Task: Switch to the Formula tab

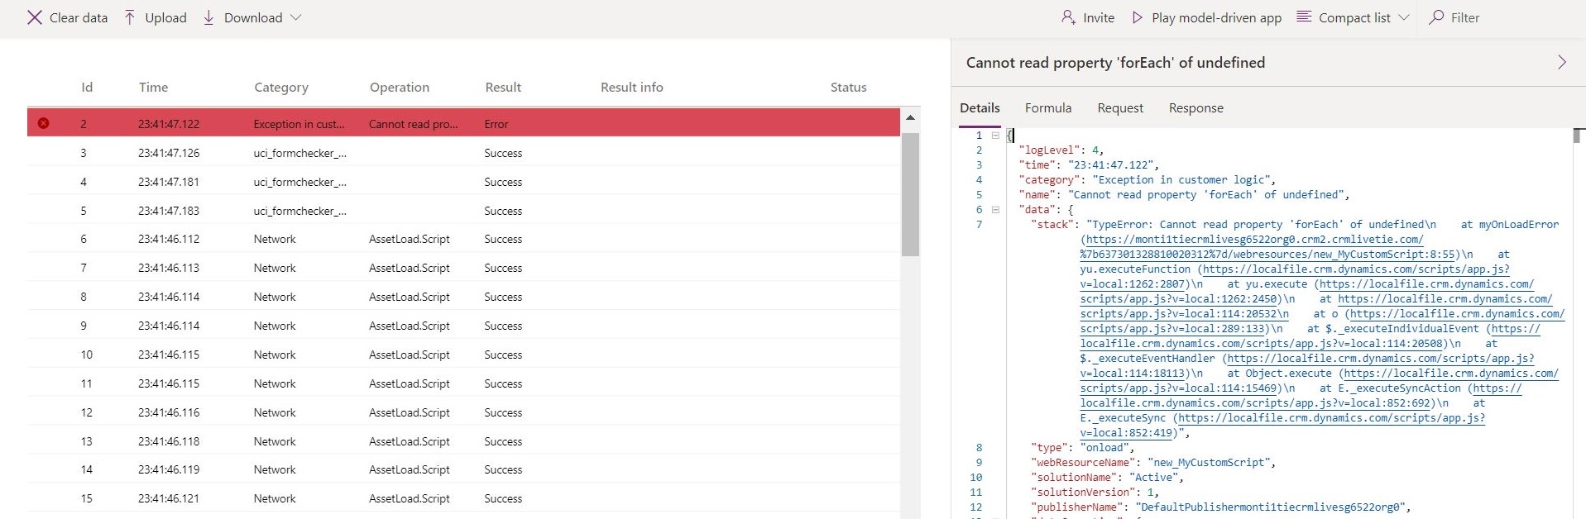Action: (x=1047, y=108)
